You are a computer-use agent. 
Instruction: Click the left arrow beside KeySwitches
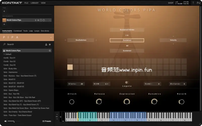click(65, 40)
